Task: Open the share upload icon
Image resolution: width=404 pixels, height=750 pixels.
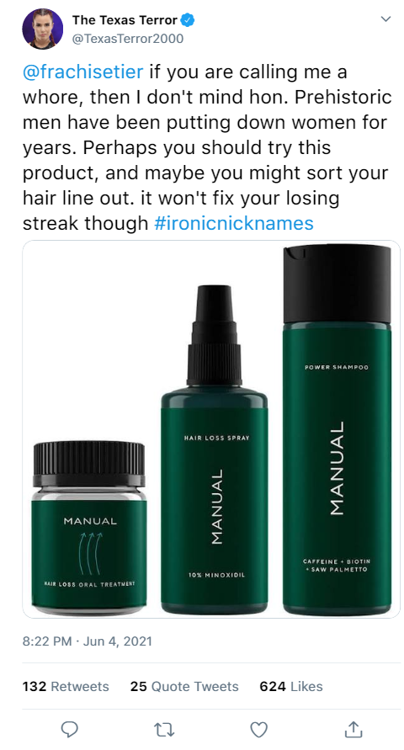Action: pos(353,729)
